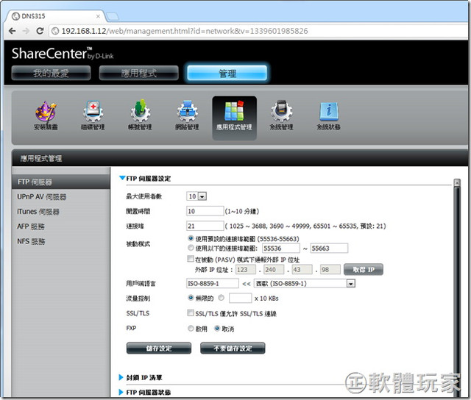Viewport: 471px width, 400px height.
Task: Click the passive start port field 55536
Action: [281, 249]
